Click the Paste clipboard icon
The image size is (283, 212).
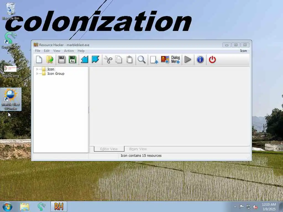pos(129,60)
